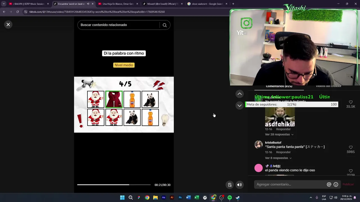Open Windows Start menu

click(x=122, y=198)
